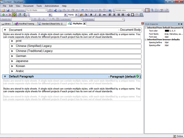Expand the print style row
This screenshot has height=138, width=184.
coord(12,41)
